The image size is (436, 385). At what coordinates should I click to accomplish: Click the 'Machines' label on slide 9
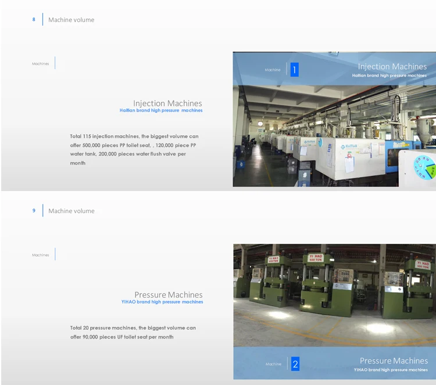[41, 255]
